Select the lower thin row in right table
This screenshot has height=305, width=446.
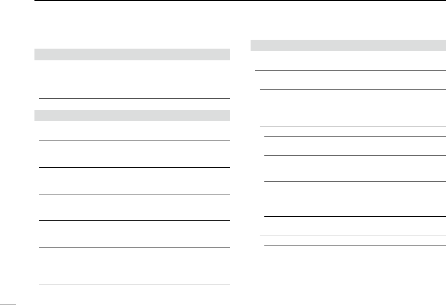351,240
